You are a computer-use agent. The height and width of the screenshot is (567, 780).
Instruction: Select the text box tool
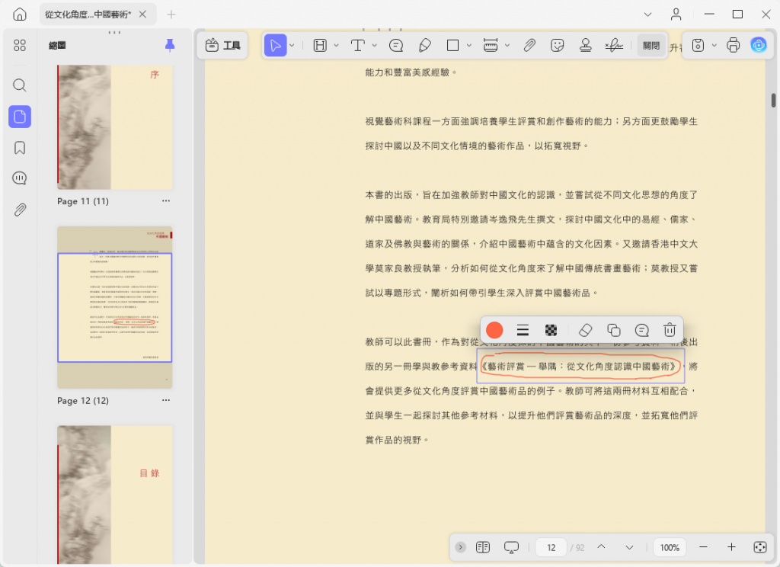[358, 45]
